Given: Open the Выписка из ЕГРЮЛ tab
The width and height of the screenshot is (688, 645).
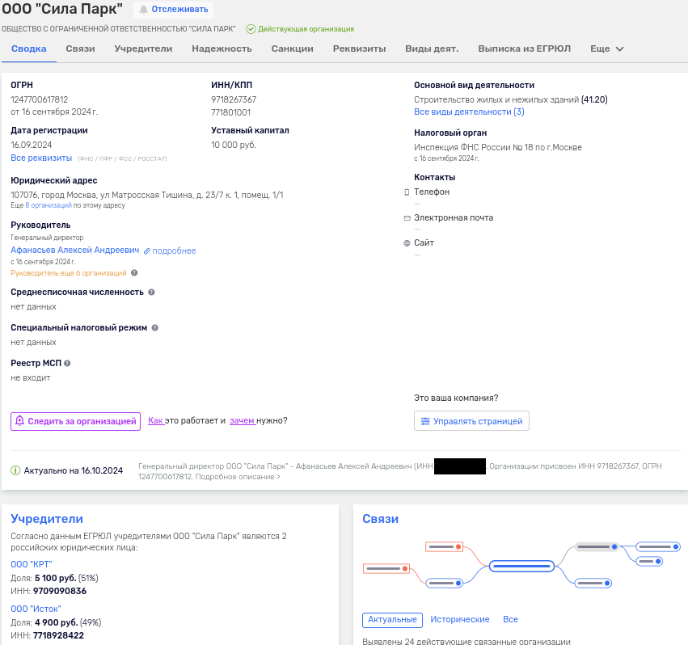Looking at the screenshot, I should pos(525,48).
